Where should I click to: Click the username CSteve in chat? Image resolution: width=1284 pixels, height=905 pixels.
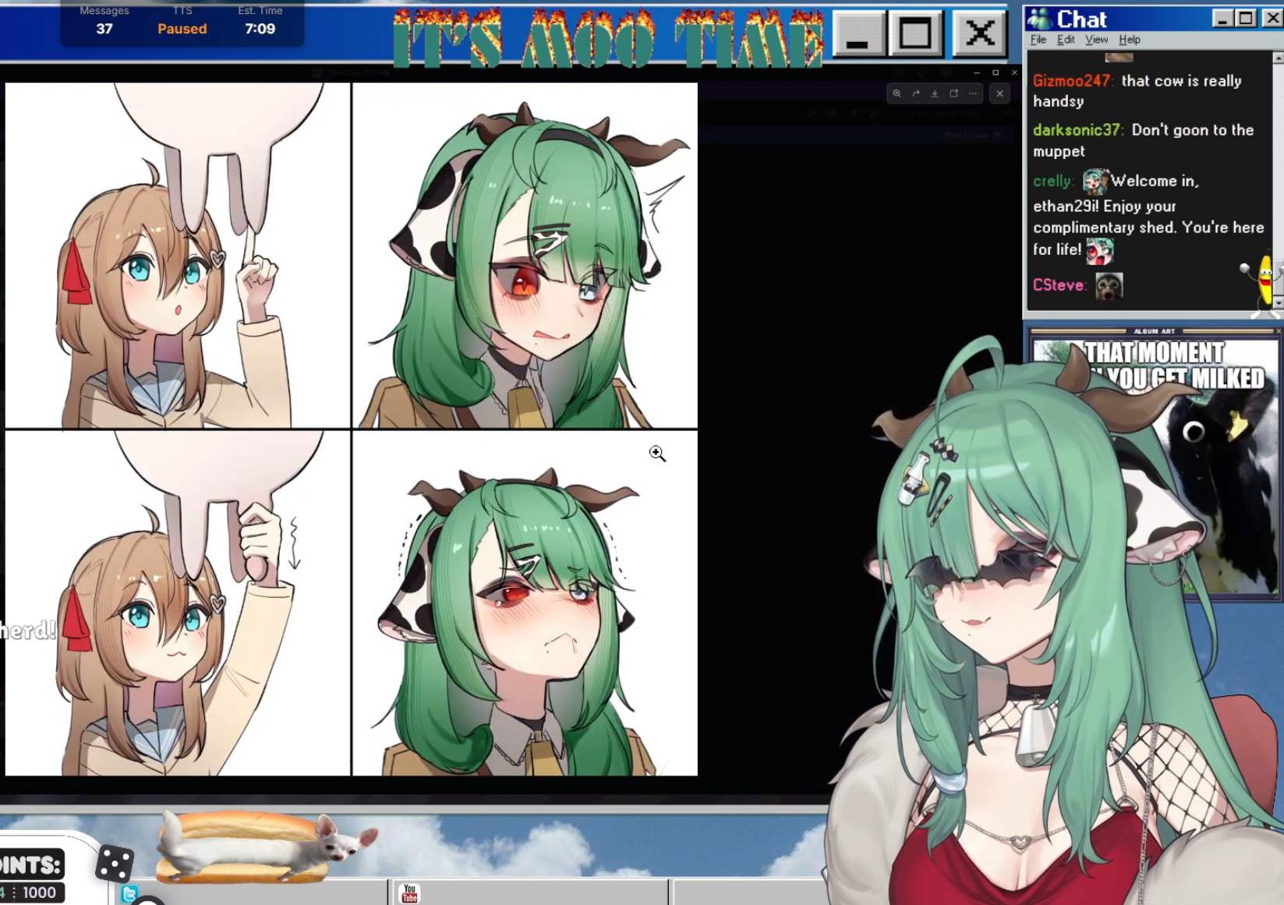click(x=1059, y=285)
